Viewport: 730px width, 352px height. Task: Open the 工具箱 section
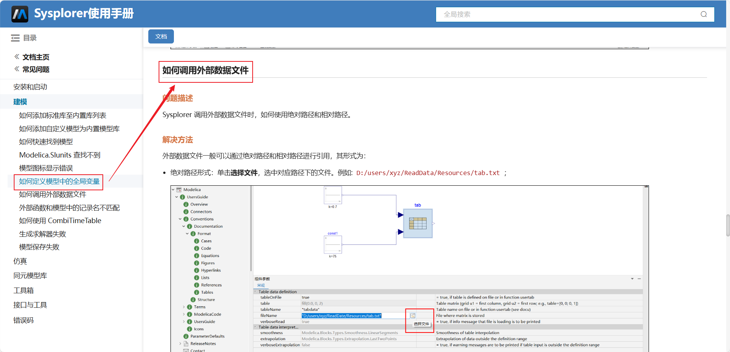pyautogui.click(x=23, y=291)
